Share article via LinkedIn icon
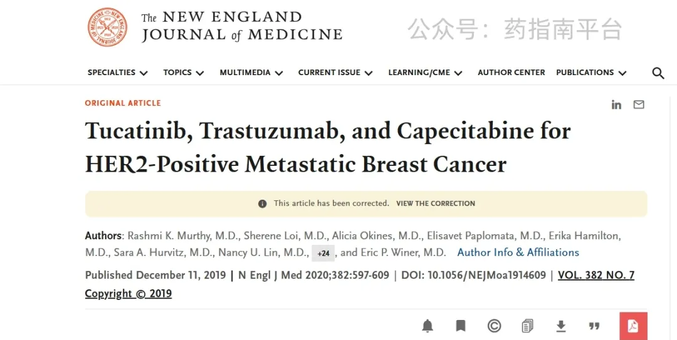677x340 pixels. click(x=616, y=105)
